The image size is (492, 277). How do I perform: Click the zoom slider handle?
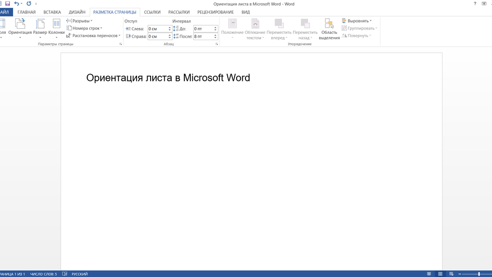click(x=479, y=274)
